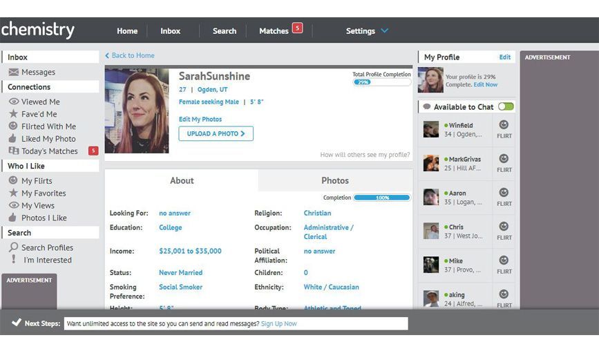Click Political Affiliation no answer value
This screenshot has width=599, height=360.
[x=319, y=251]
